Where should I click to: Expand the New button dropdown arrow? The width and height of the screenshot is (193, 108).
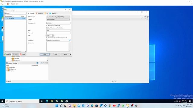click(10, 54)
